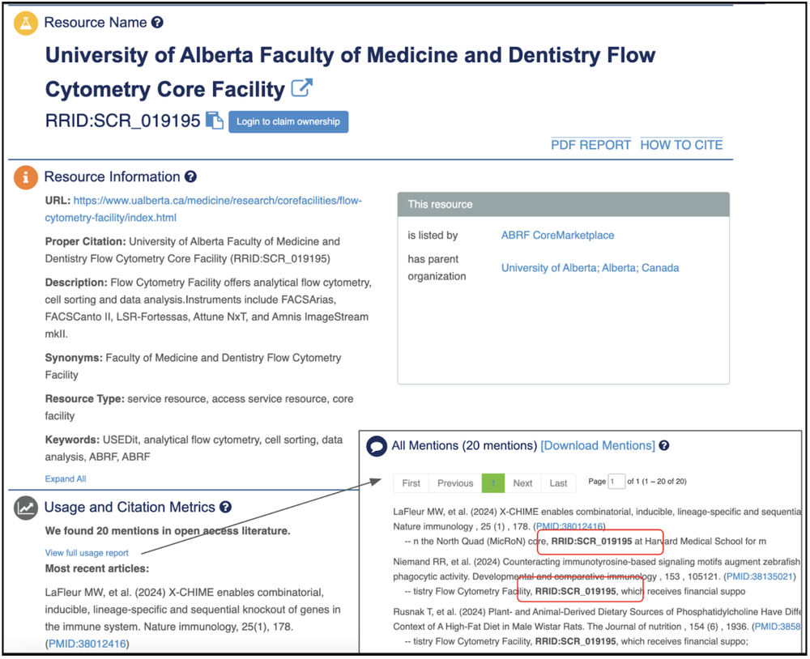The image size is (810, 659).
Task: Open the ualberta.ca facility URL link
Action: point(203,209)
